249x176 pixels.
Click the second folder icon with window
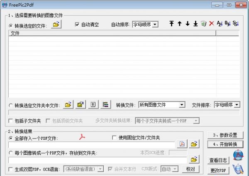click(81, 104)
